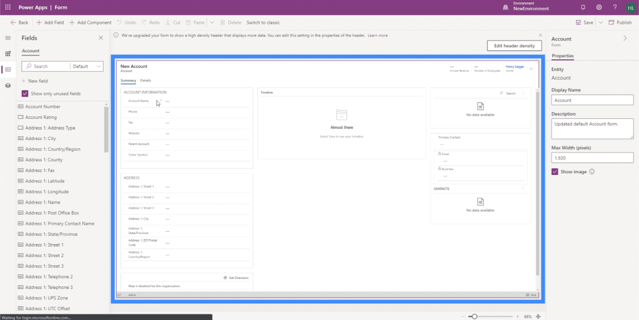Expand the Save options dropdown arrow
The height and width of the screenshot is (320, 639).
(601, 22)
